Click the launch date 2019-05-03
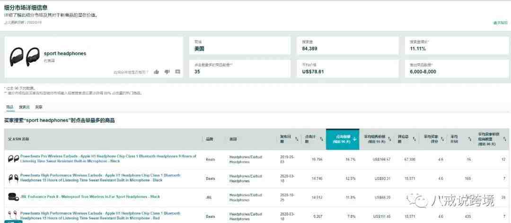511x223 pixels. 288,159
